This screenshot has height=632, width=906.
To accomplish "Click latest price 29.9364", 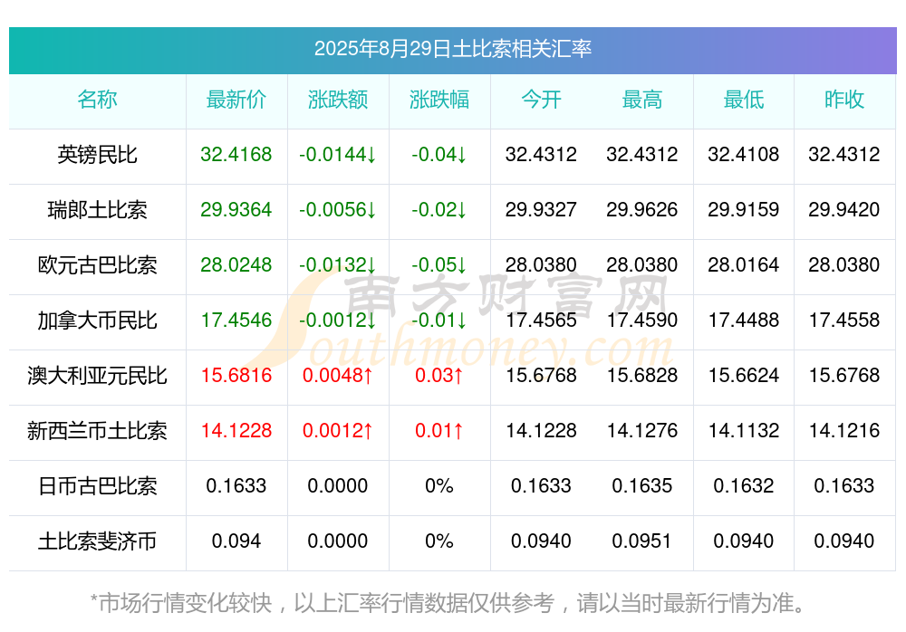I will click(236, 210).
